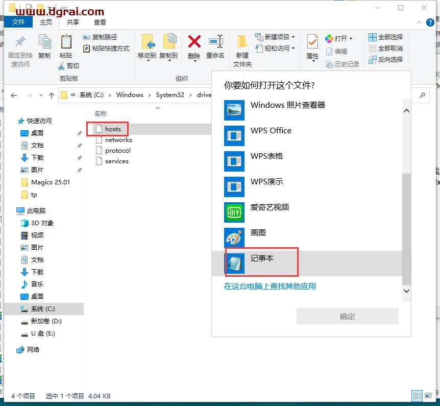Select New Volume (D:) drive

pyautogui.click(x=41, y=321)
